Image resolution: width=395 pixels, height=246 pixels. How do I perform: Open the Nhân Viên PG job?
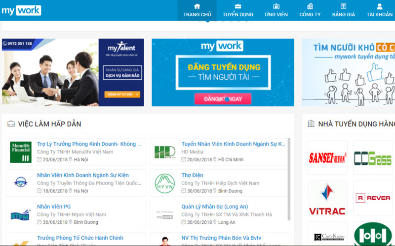click(54, 207)
